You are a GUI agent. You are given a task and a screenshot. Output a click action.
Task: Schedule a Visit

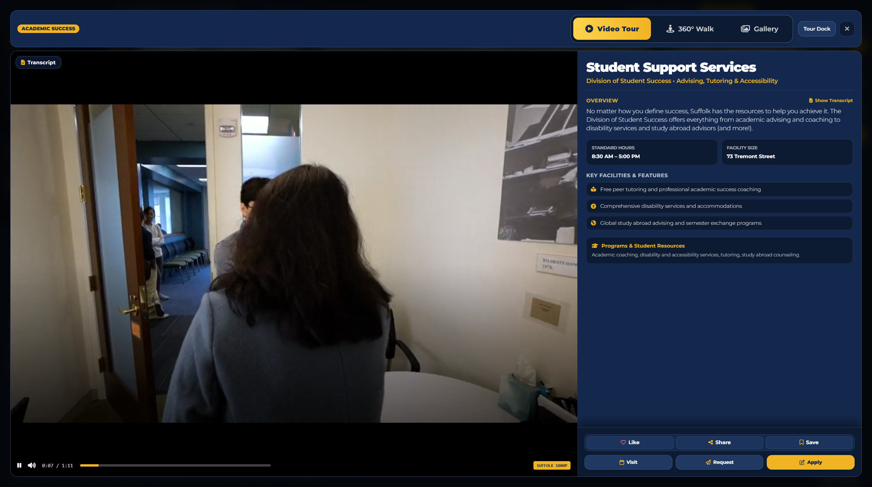pos(628,462)
